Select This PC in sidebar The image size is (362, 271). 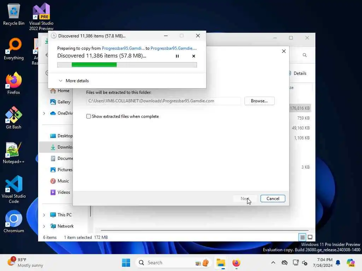coord(61,215)
